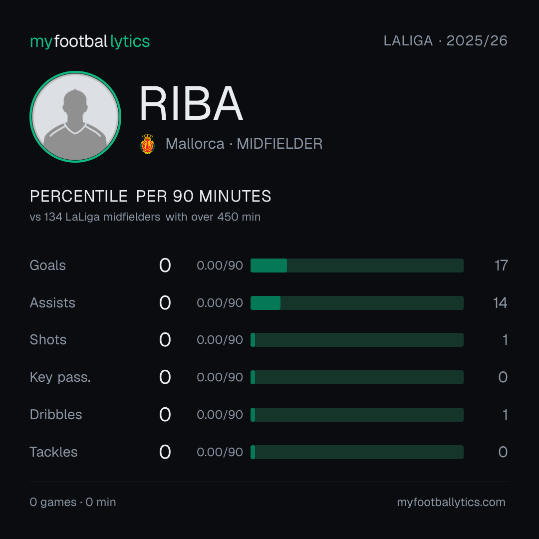
Task: Select the Assists stat label
Action: 52,303
